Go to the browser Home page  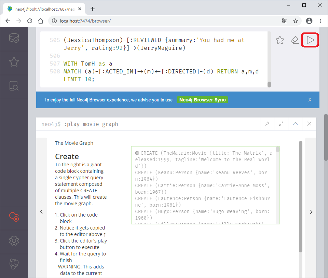tap(41, 21)
